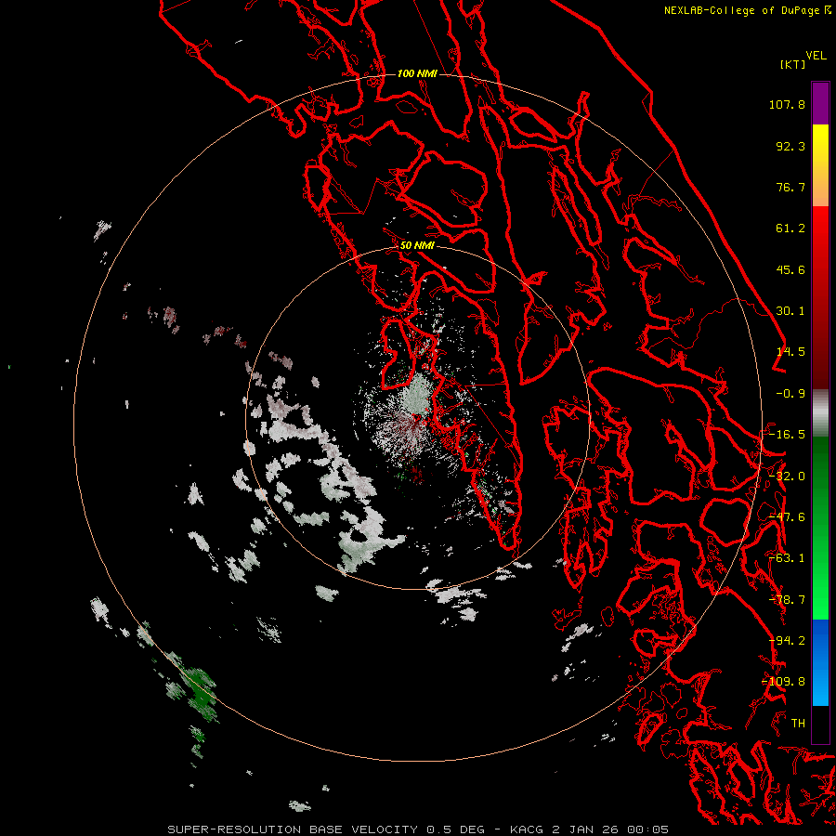The image size is (836, 836).
Task: Click the -16.5 legend value
Action: (787, 435)
